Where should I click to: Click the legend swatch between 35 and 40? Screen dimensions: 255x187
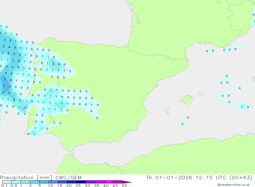pyautogui.click(x=99, y=182)
